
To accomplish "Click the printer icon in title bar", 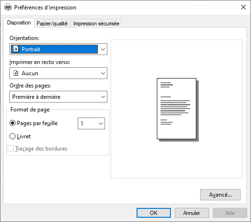I will (8, 8).
